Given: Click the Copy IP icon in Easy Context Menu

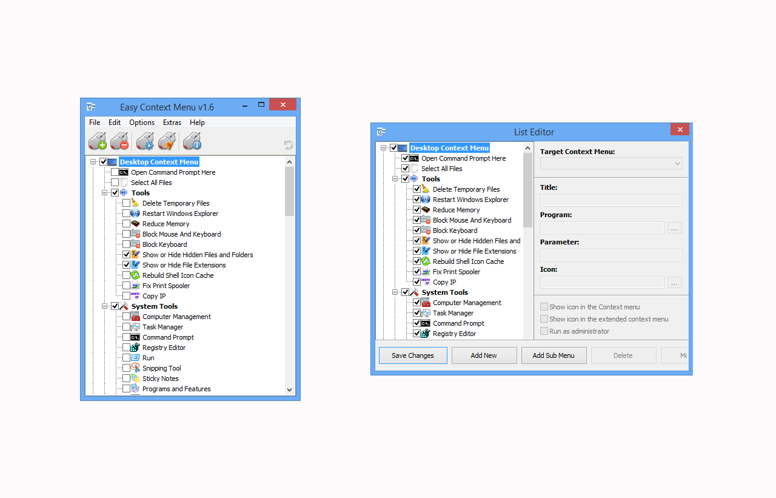Looking at the screenshot, I should (x=135, y=296).
